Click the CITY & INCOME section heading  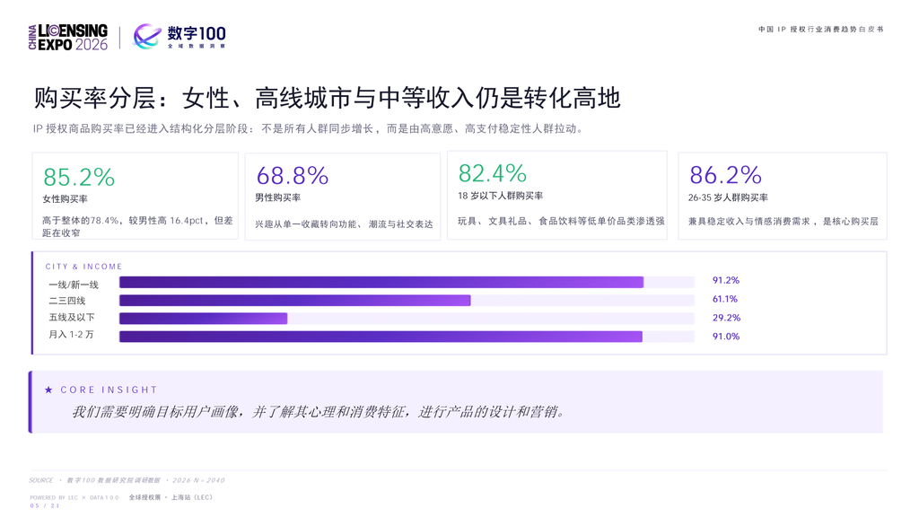coord(83,266)
